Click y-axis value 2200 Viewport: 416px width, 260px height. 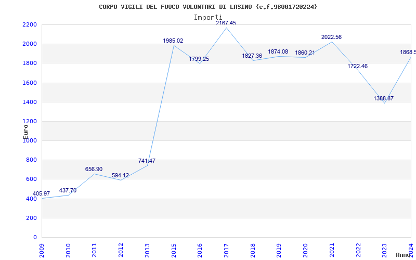30,24
